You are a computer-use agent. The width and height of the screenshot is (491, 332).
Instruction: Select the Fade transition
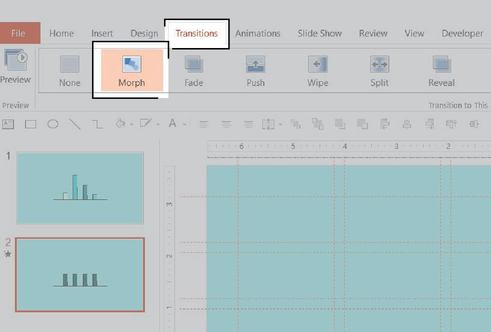194,71
